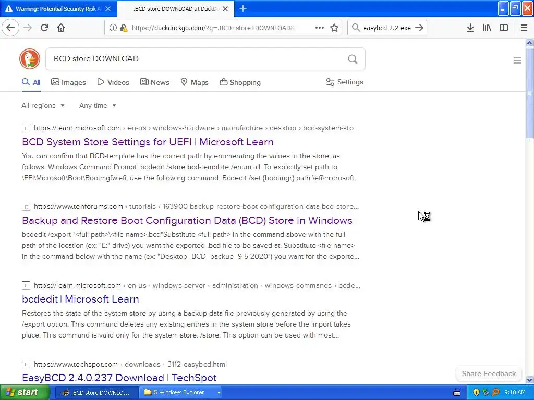This screenshot has height=400, width=534.
Task: Click the techspot result favicon
Action: [26, 364]
